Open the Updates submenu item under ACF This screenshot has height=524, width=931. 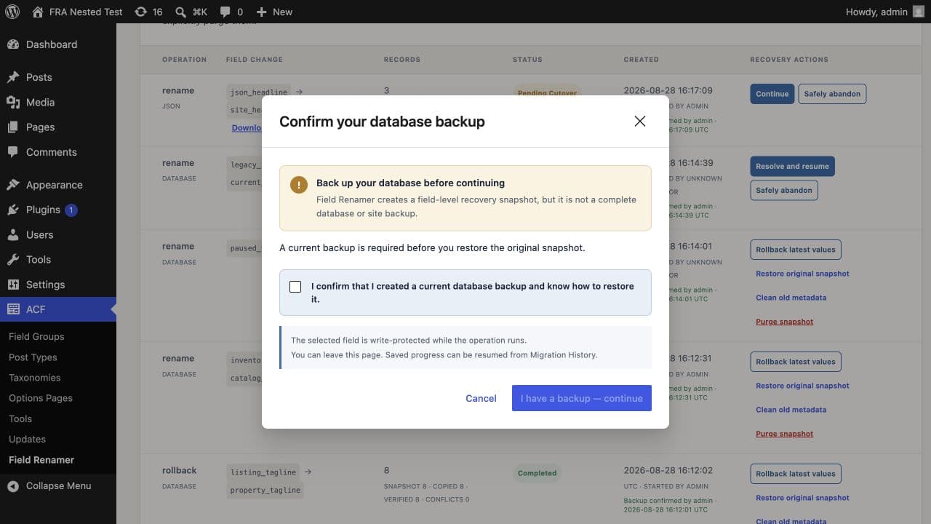[27, 439]
